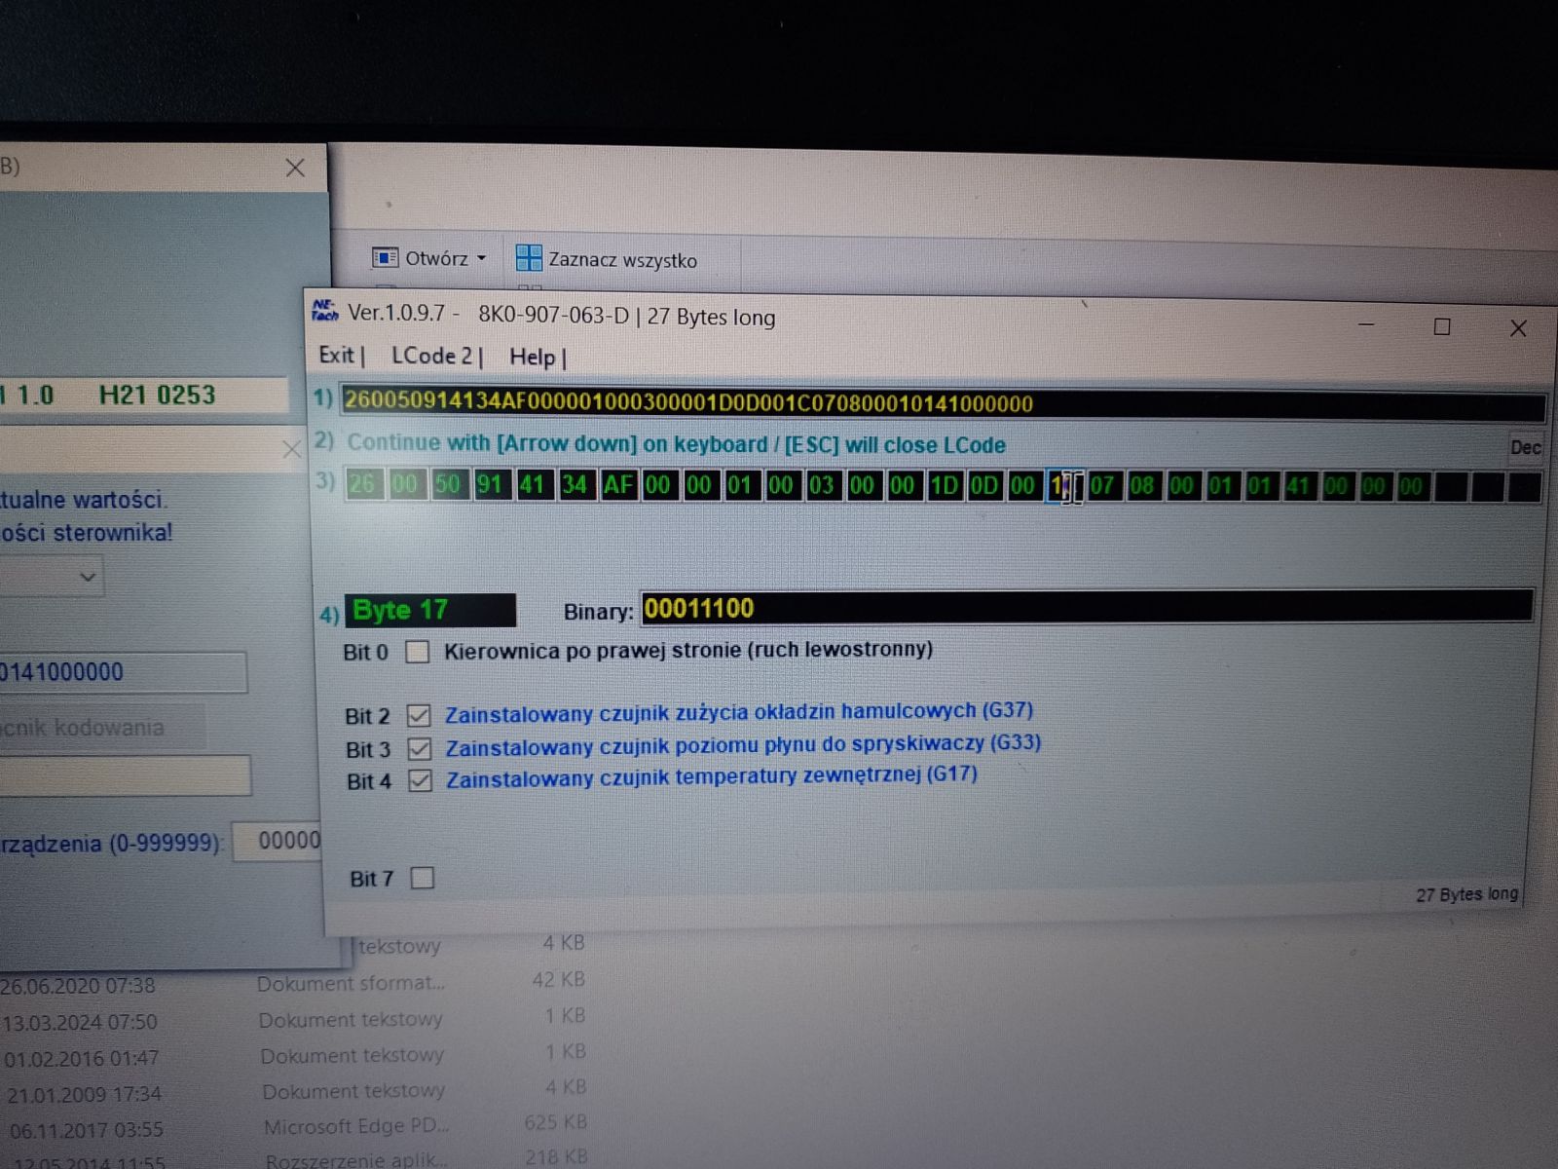Open the LCode 2 menu
This screenshot has height=1169, width=1558.
(x=435, y=356)
